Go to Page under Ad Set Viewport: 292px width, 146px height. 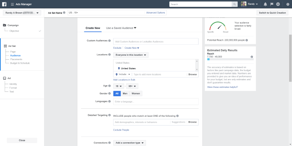[13, 52]
